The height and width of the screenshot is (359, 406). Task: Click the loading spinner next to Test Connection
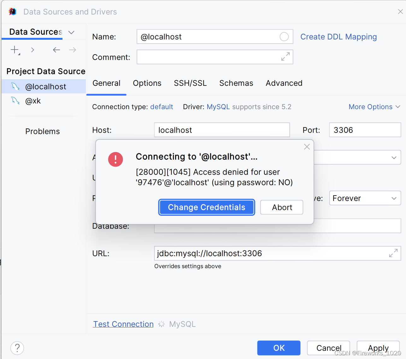(x=162, y=324)
